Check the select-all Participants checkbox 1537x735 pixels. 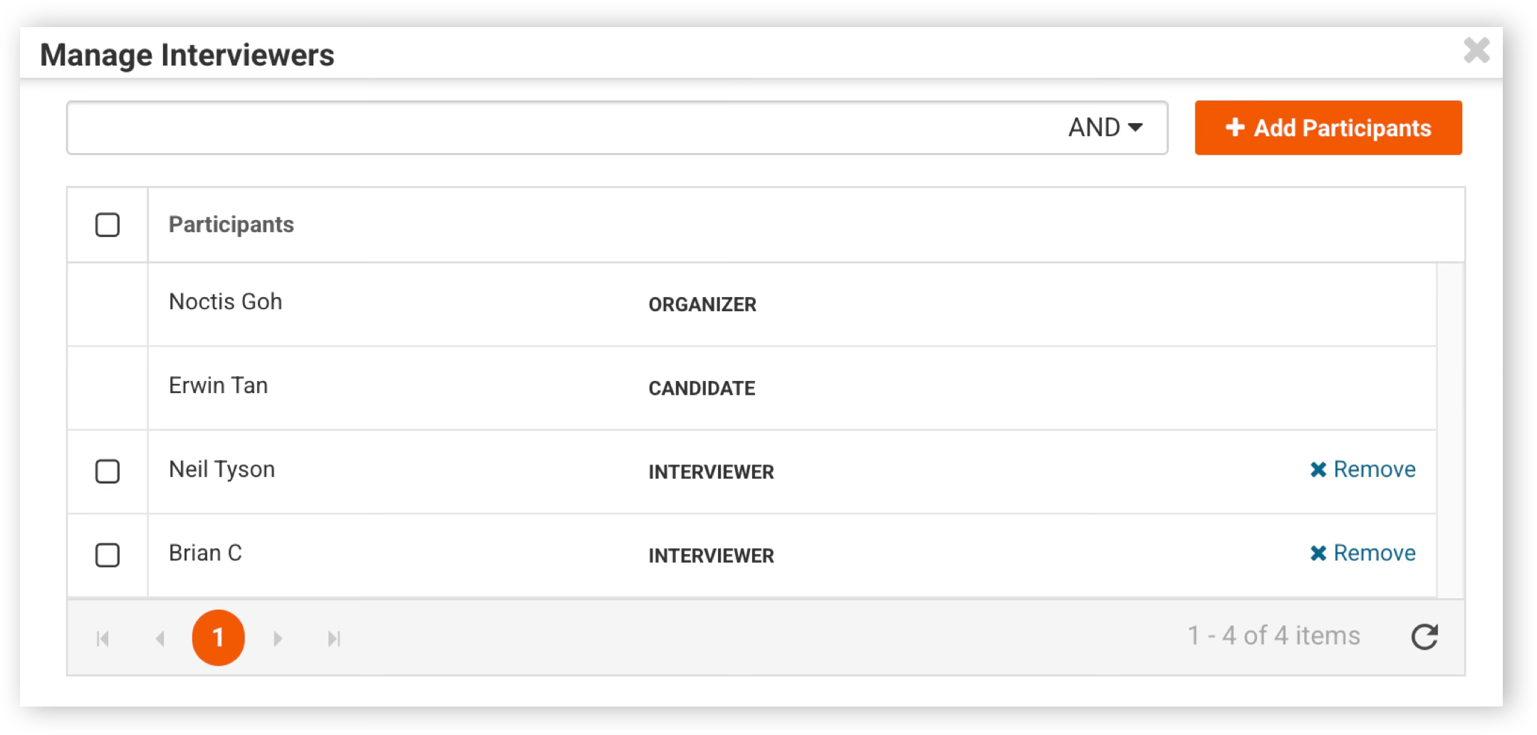tap(108, 225)
